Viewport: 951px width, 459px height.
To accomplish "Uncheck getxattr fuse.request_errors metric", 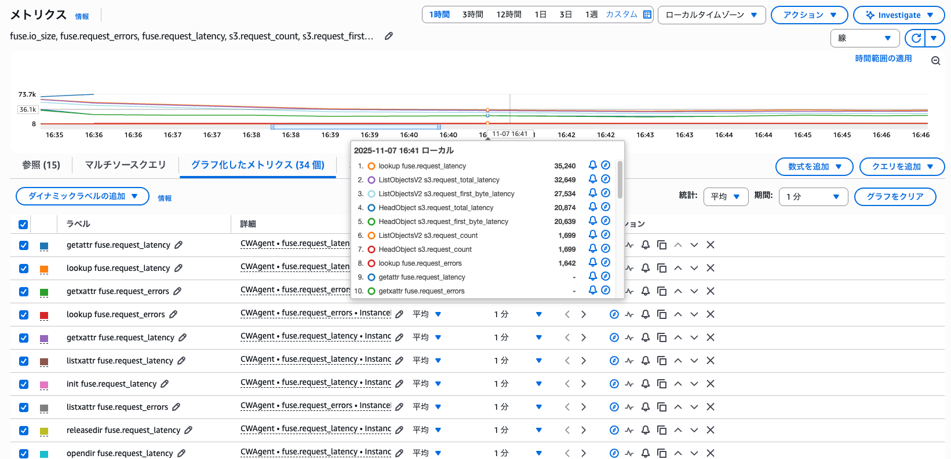I will 24,291.
